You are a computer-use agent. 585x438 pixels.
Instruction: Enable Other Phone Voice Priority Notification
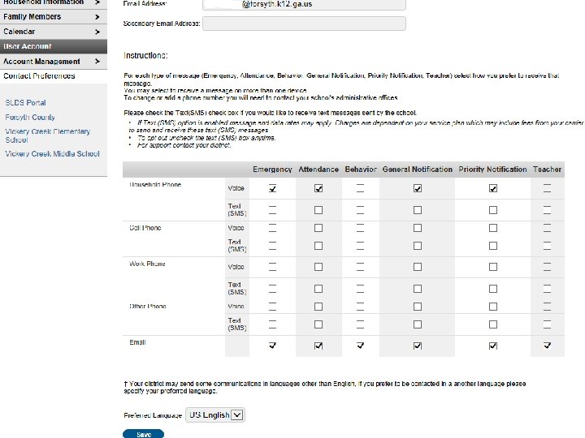pos(493,307)
